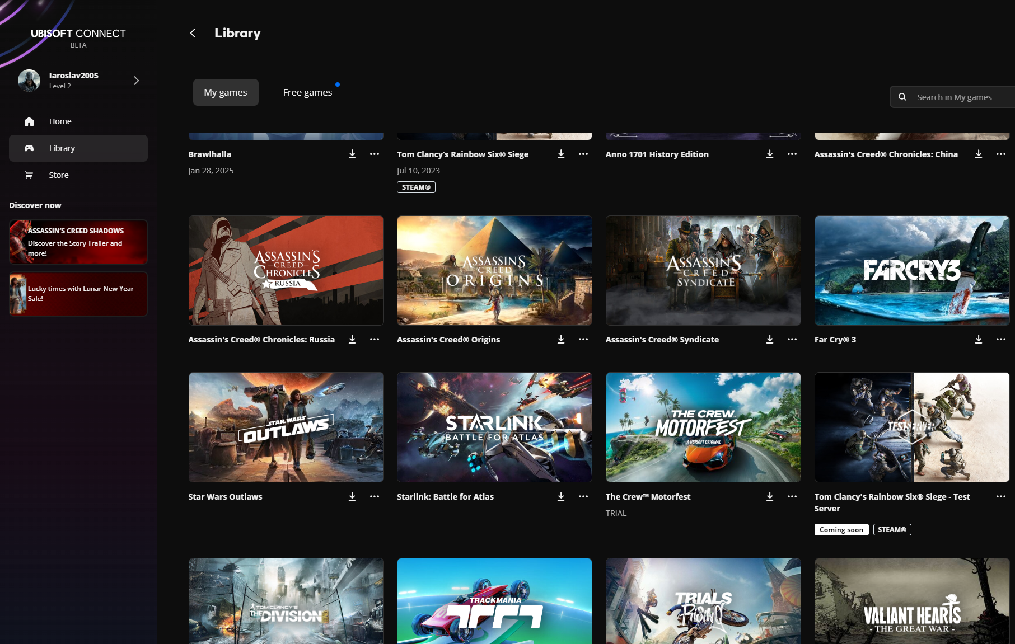Screen dimensions: 1015x644
Task: Open the Assassin's Creed Syndicate cover art
Action: (703, 270)
